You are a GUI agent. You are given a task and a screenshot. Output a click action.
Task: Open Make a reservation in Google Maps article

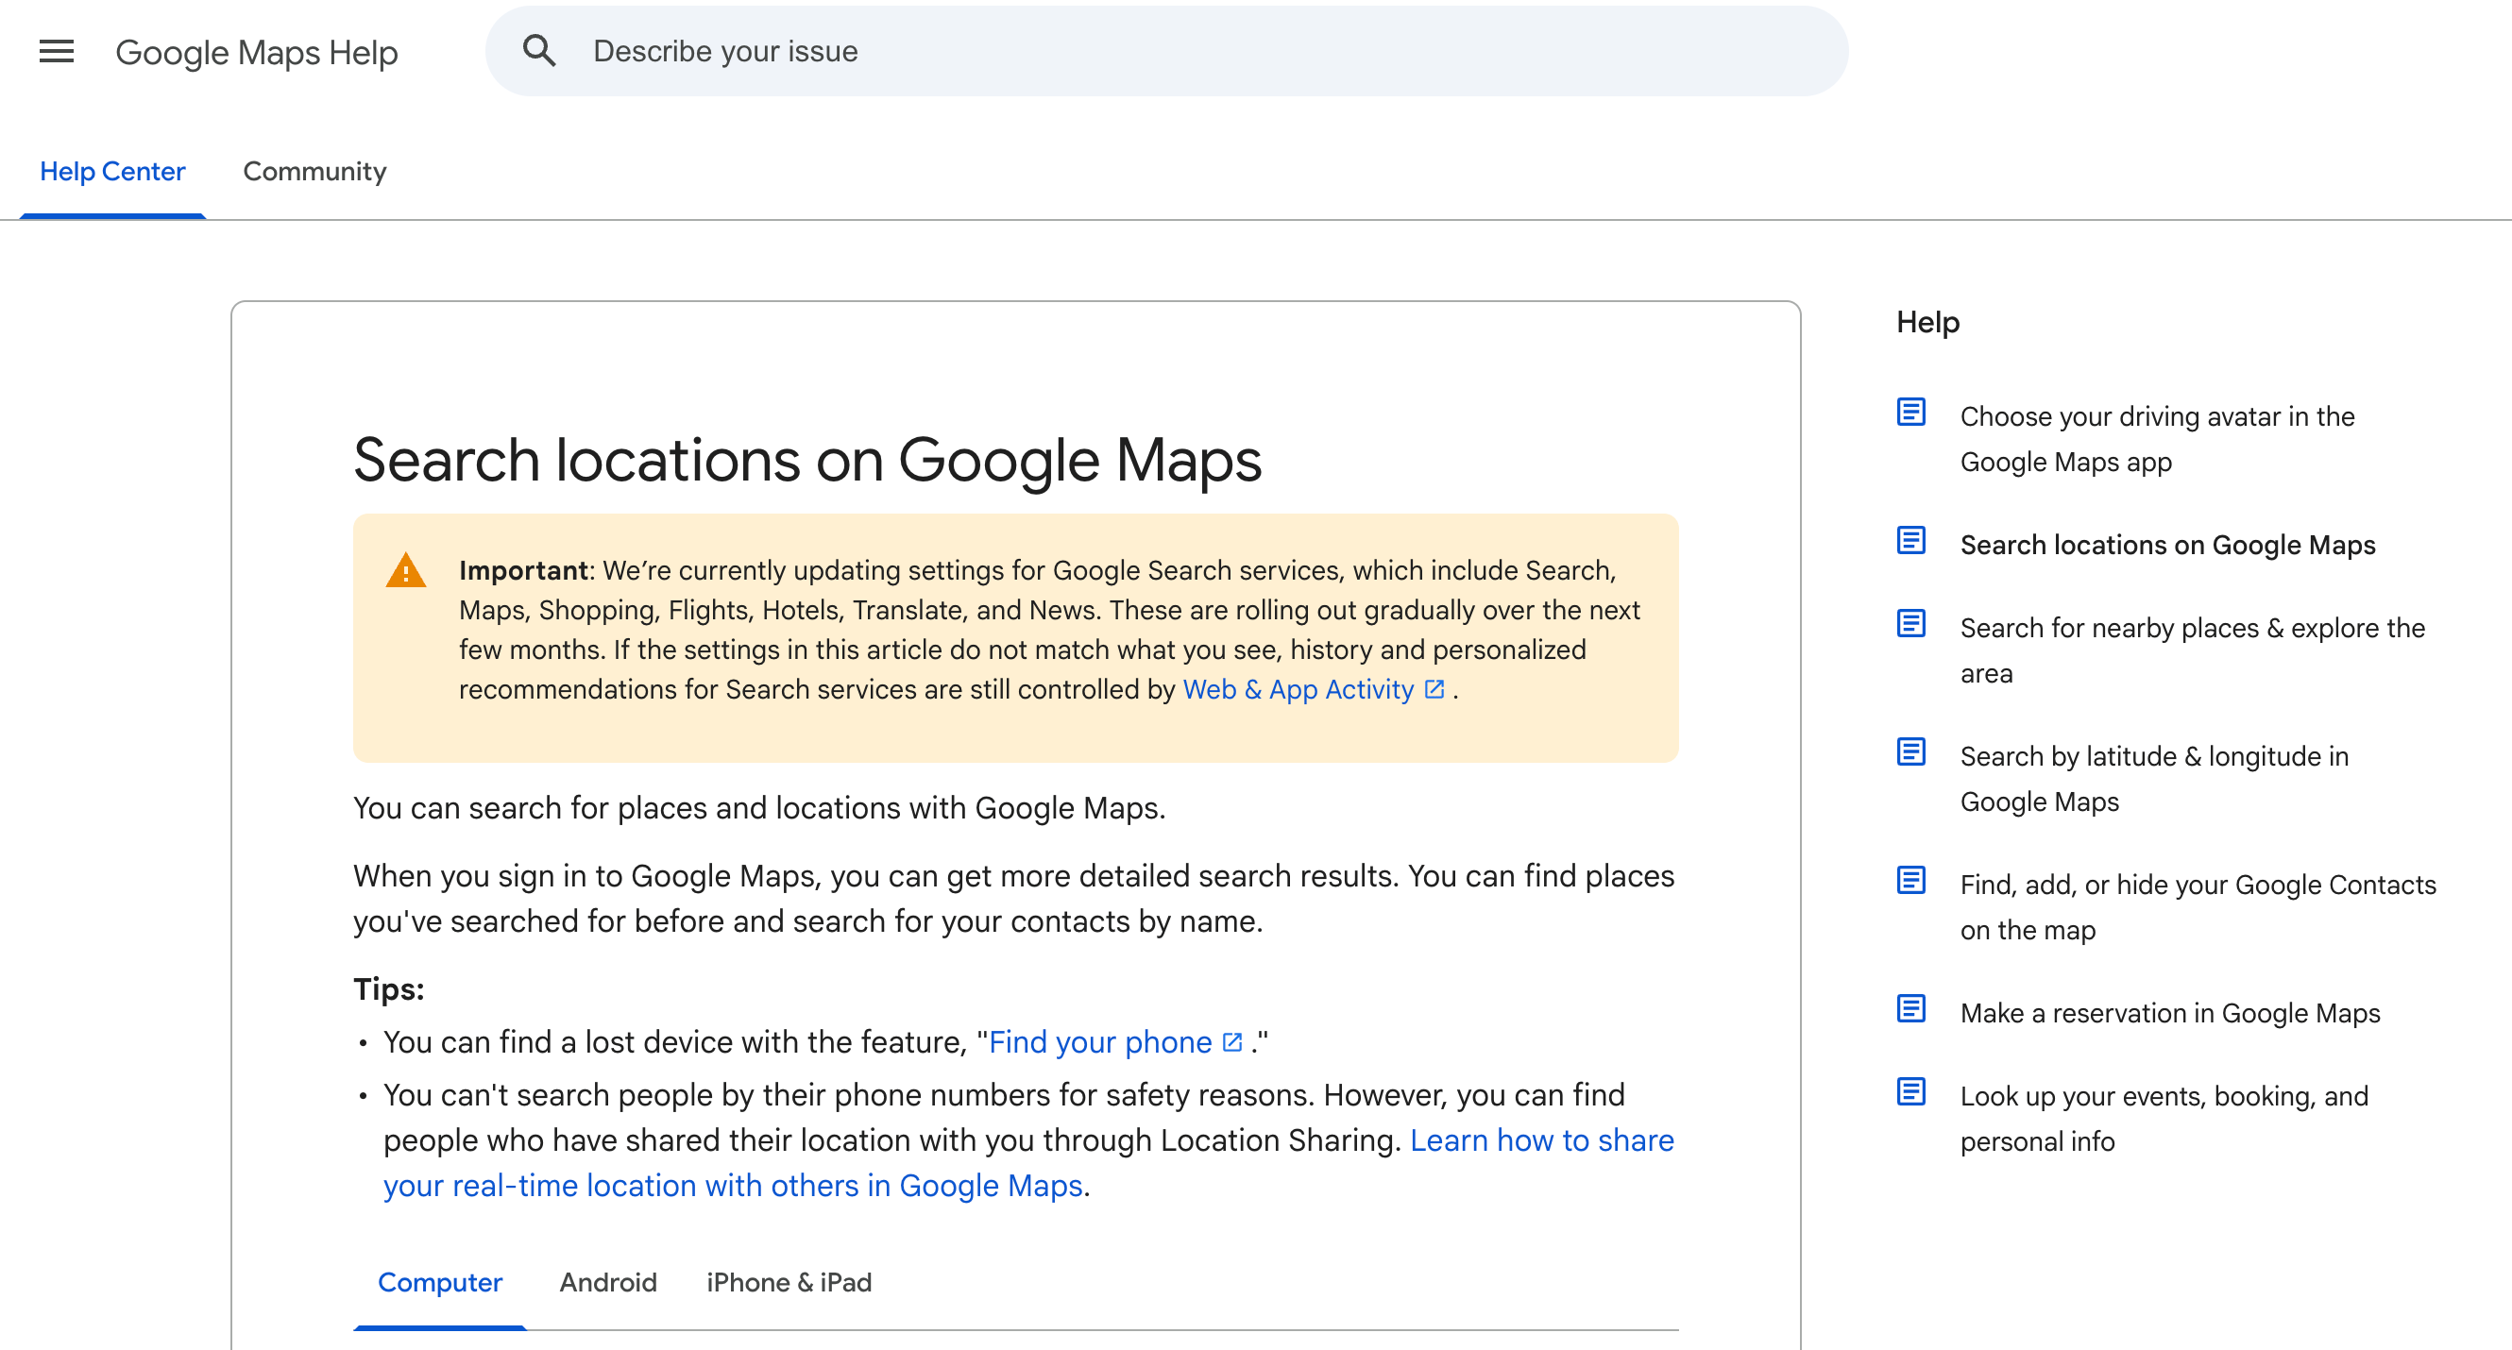click(x=2170, y=1013)
